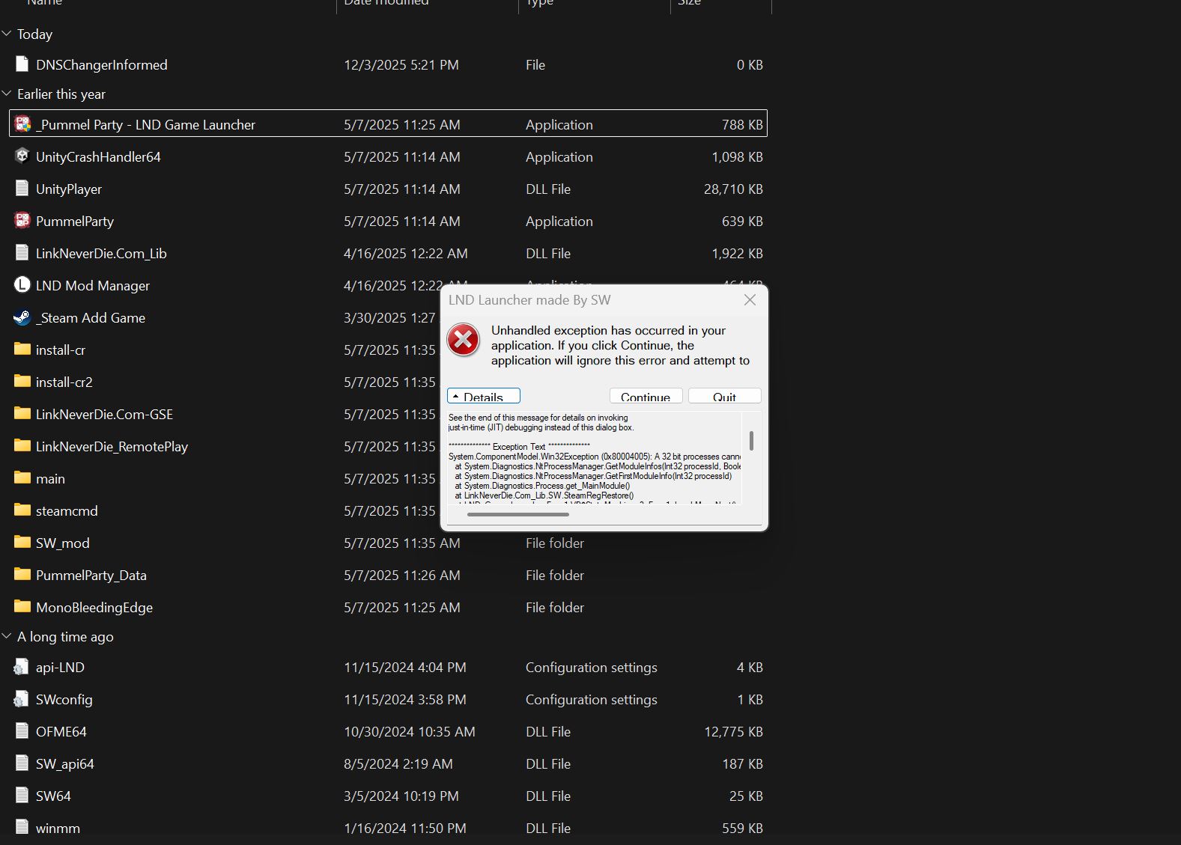Viewport: 1181px width, 845px height.
Task: Click the main folder icon
Action: pos(22,478)
